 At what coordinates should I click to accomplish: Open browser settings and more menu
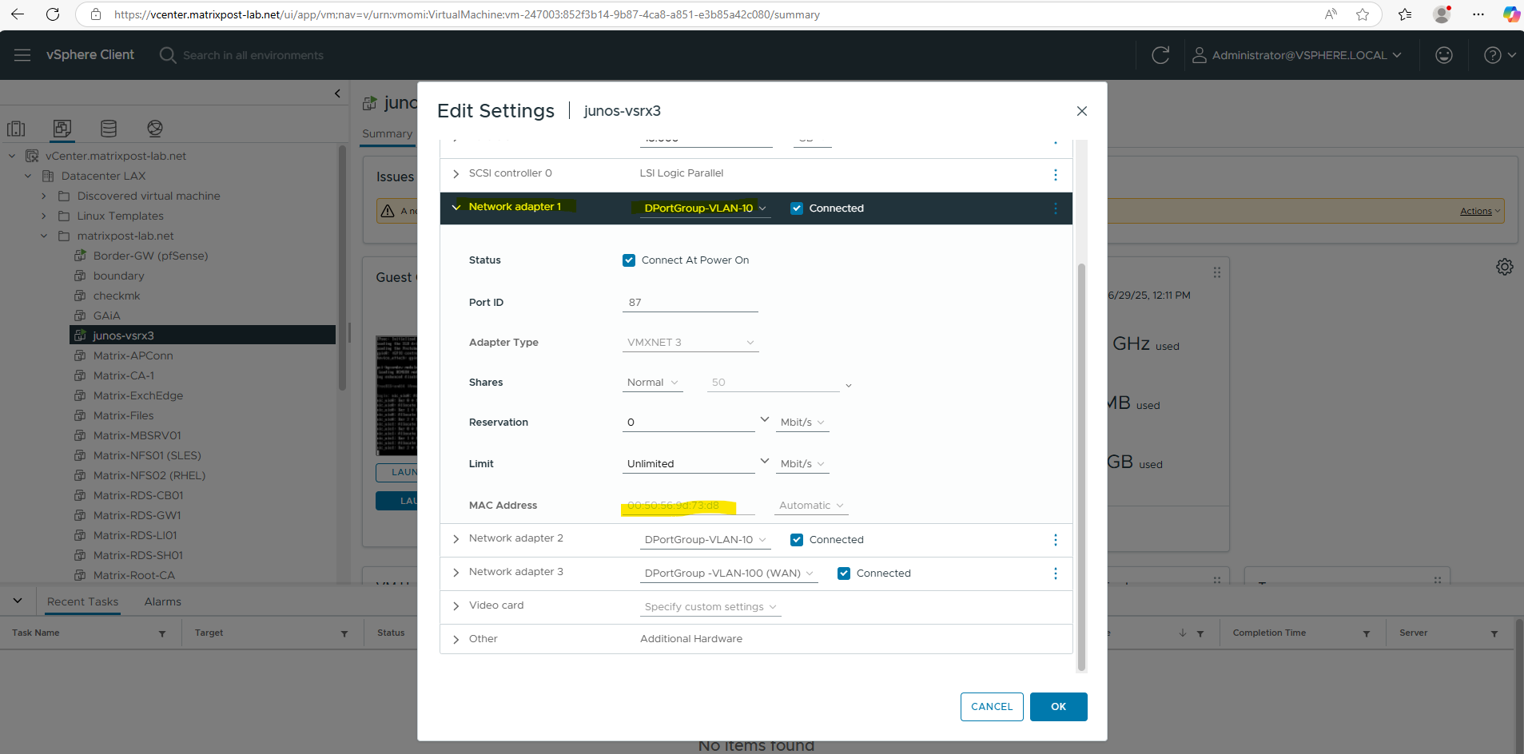(1478, 14)
